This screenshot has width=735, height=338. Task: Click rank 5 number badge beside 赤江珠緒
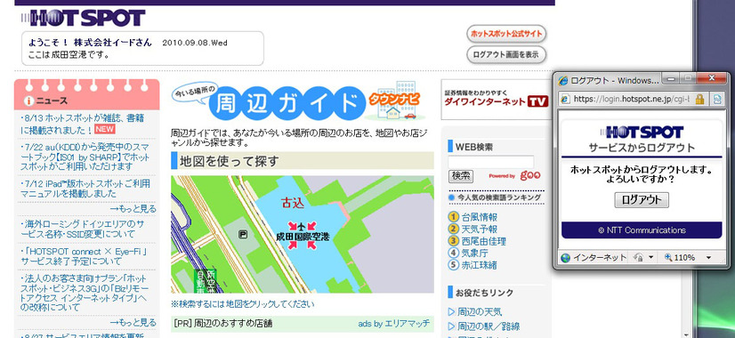(x=453, y=265)
